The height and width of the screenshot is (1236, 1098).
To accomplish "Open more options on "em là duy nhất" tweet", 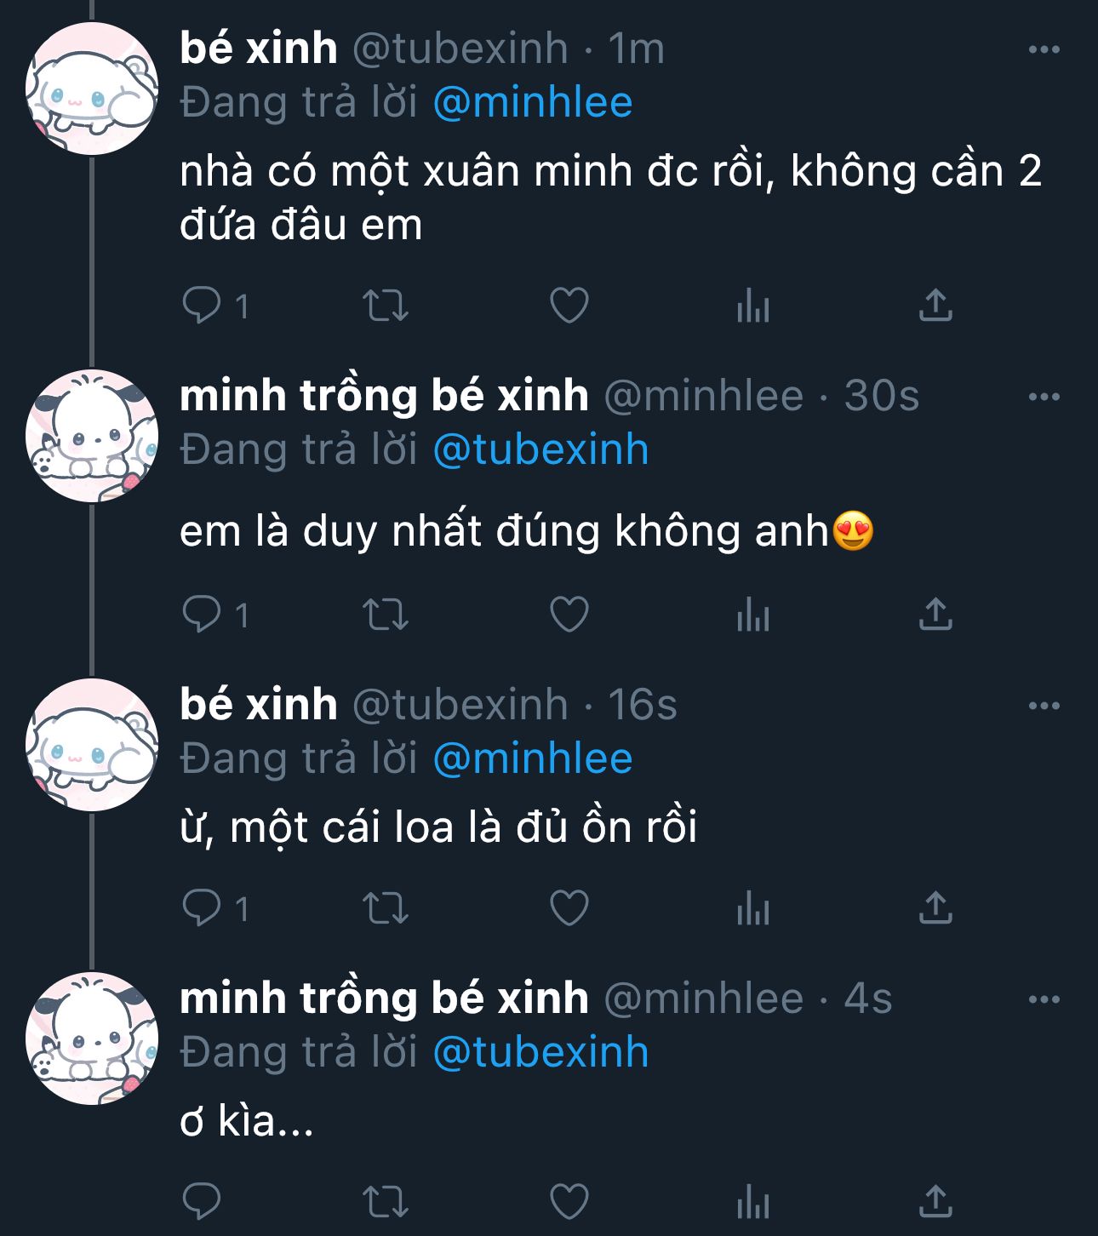I will point(1044,397).
